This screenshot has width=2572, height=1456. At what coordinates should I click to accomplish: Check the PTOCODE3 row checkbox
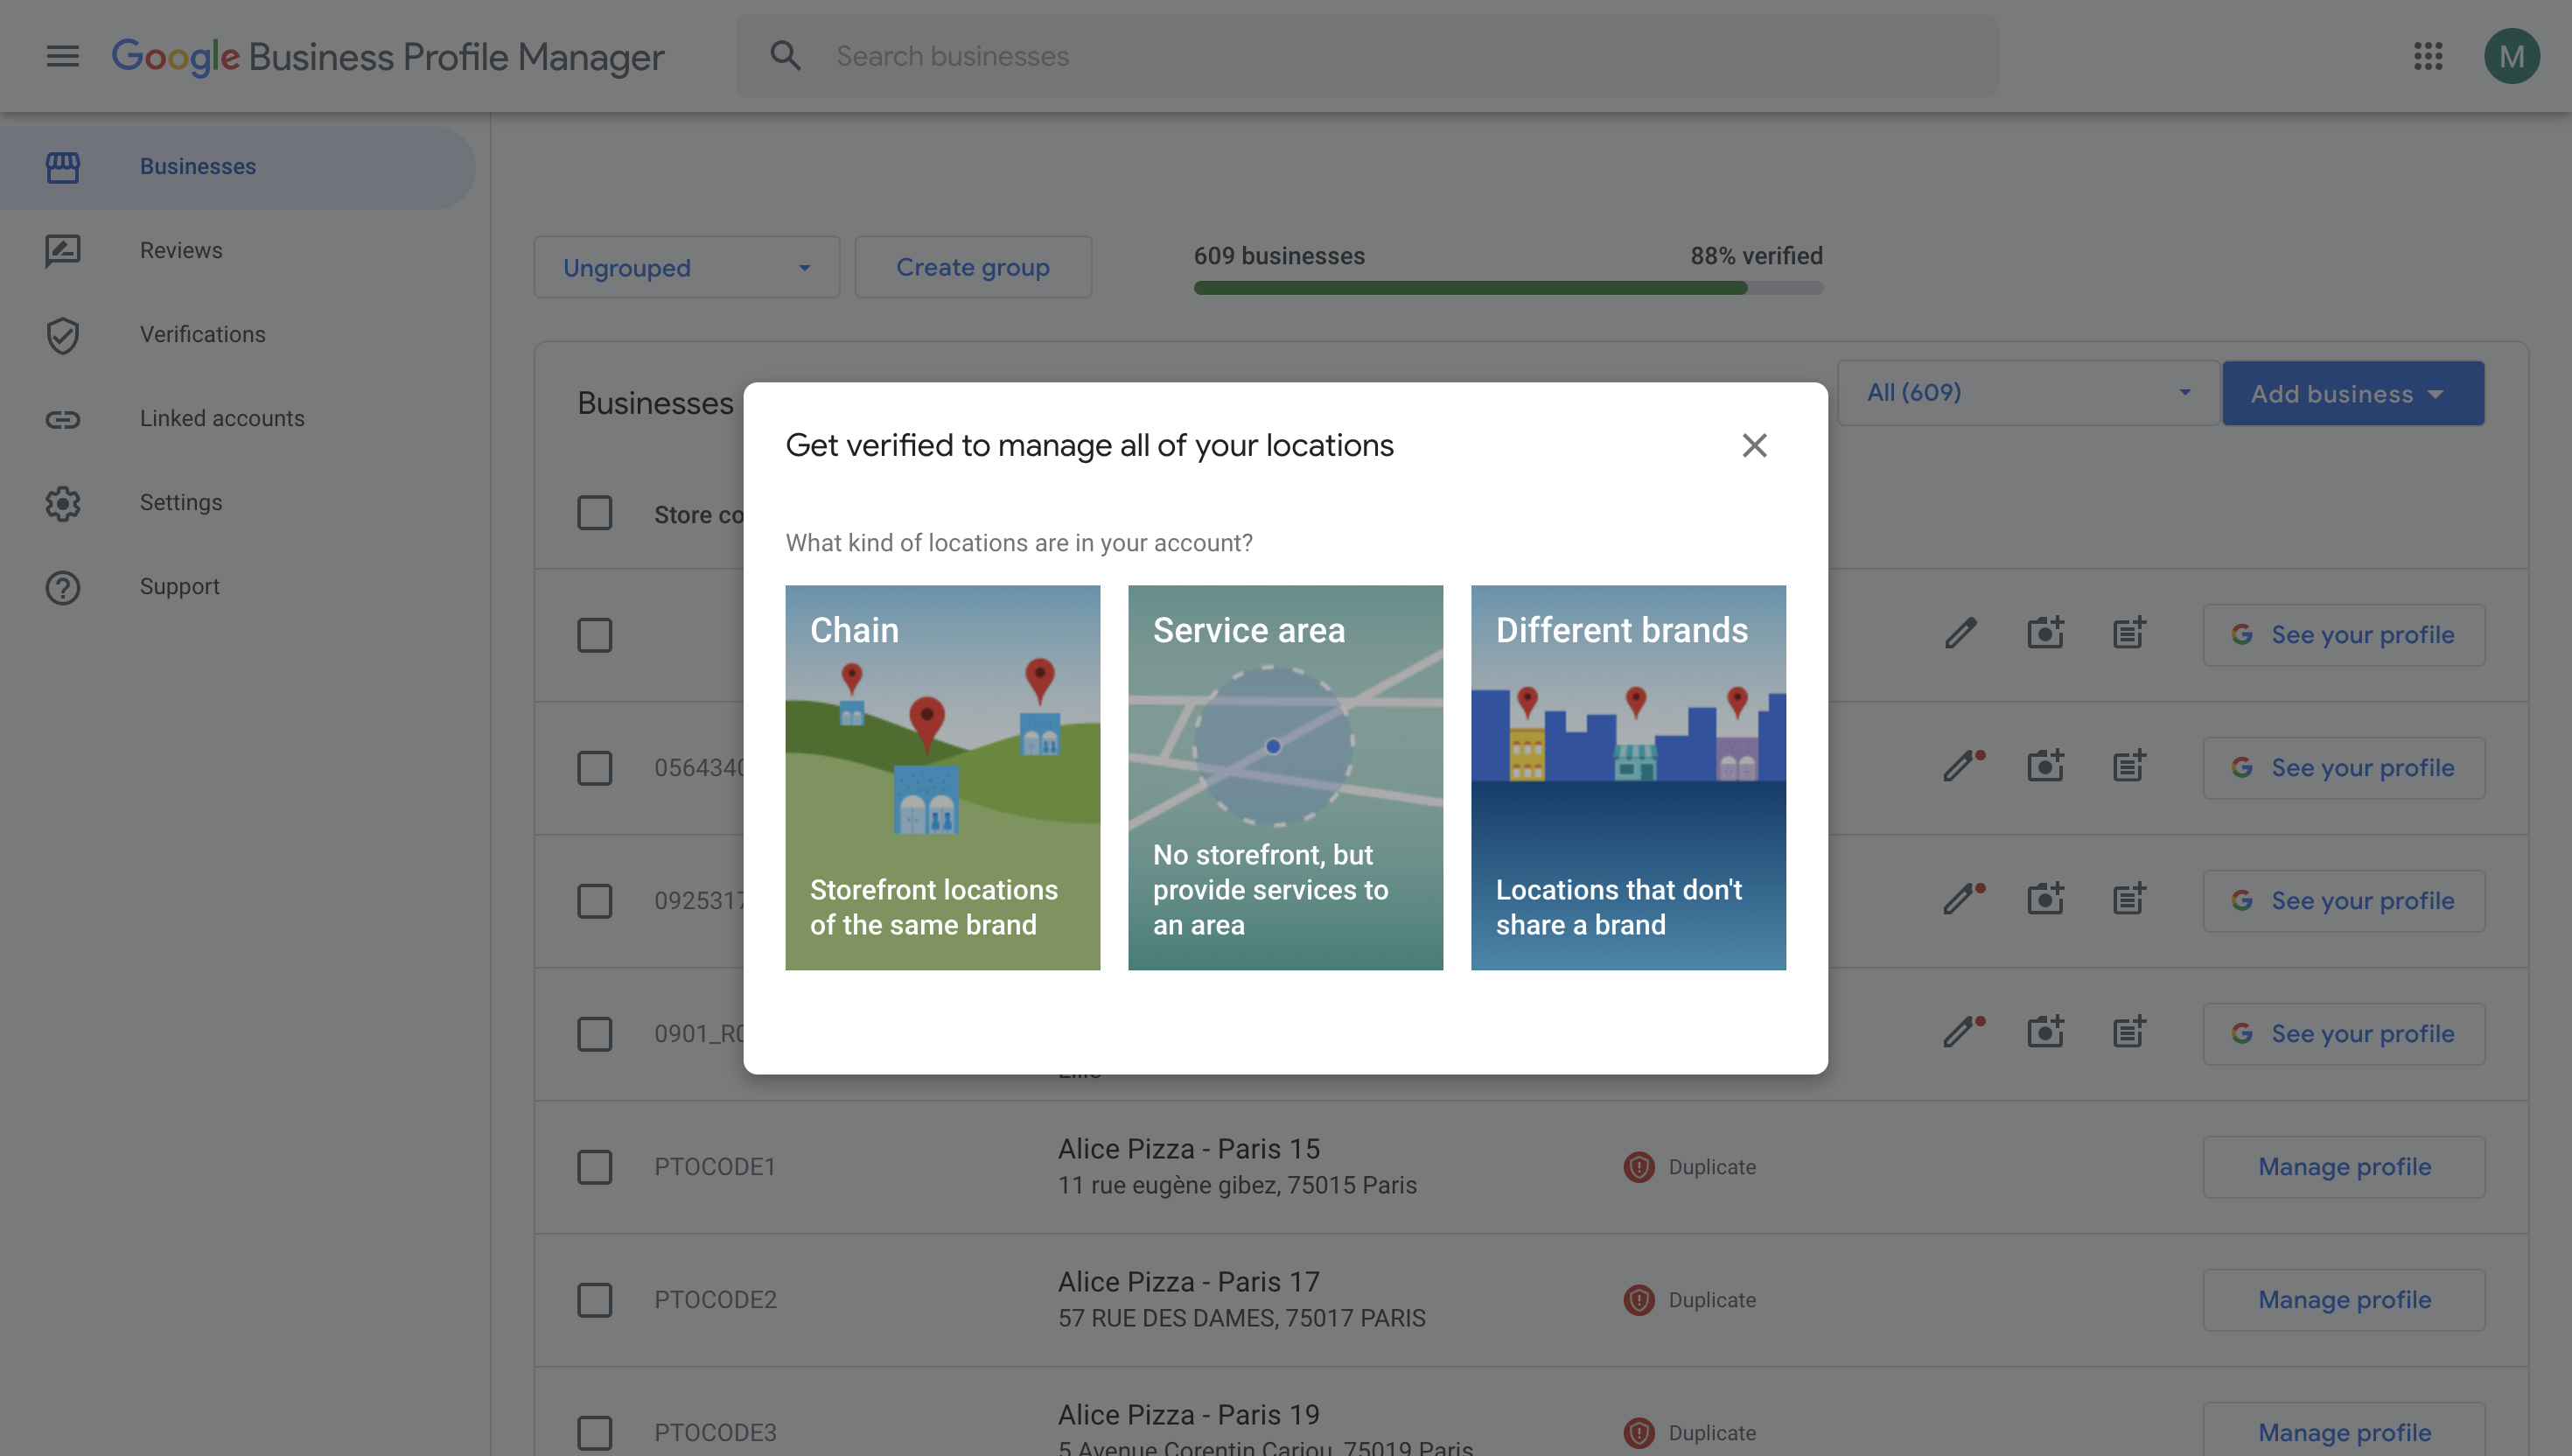pyautogui.click(x=595, y=1433)
